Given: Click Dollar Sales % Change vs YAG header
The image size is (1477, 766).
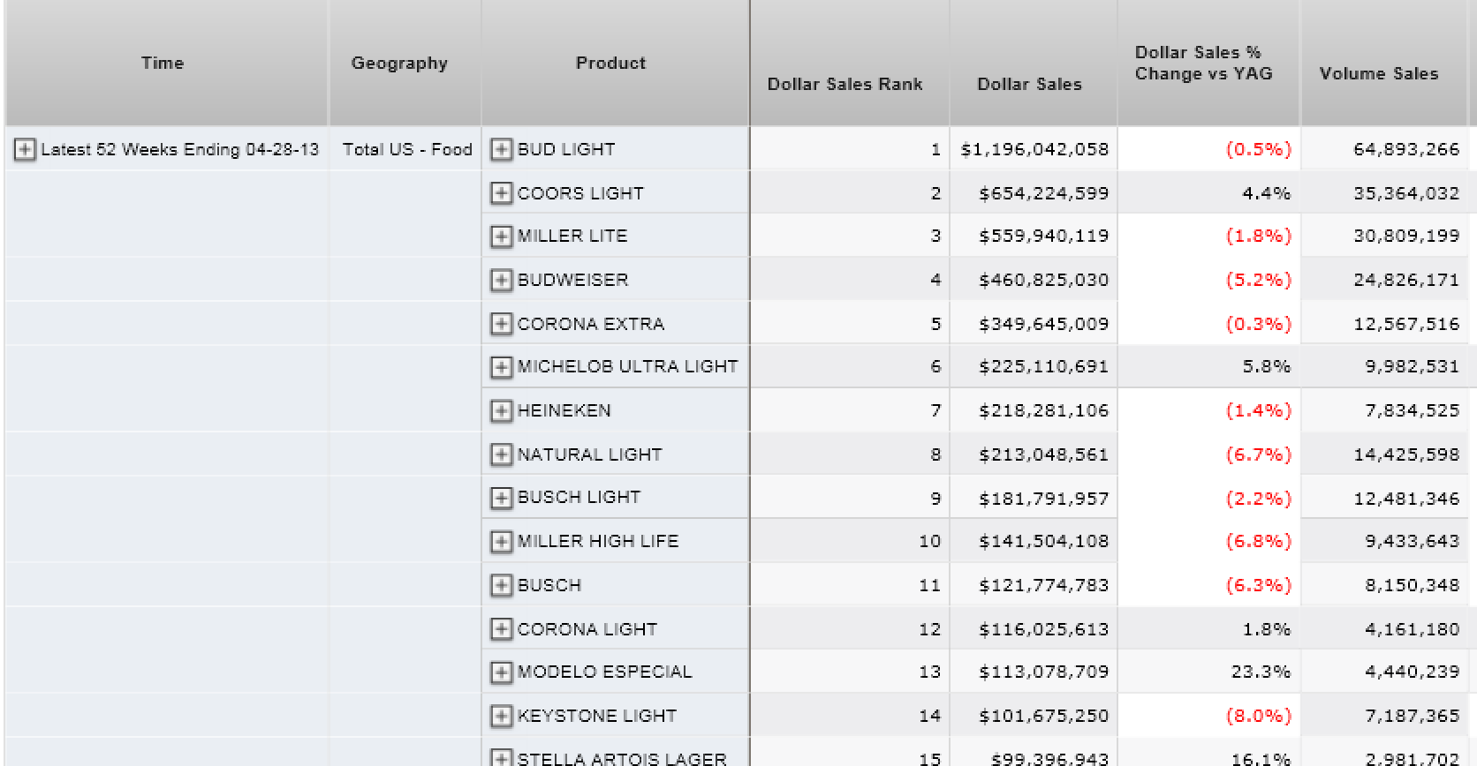Looking at the screenshot, I should pyautogui.click(x=1209, y=63).
